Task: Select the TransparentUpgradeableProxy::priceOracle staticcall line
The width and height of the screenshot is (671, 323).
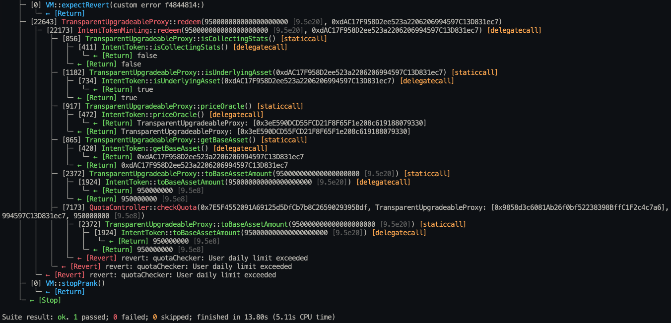Action: coord(183,106)
